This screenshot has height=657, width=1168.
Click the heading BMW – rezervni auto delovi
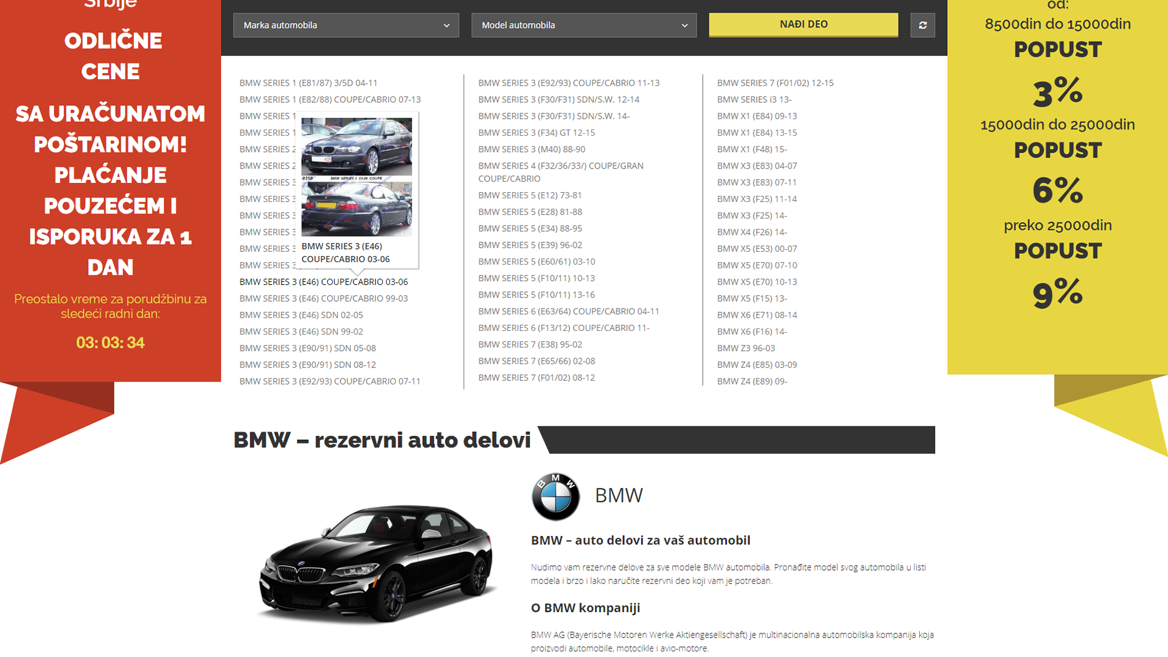[382, 440]
